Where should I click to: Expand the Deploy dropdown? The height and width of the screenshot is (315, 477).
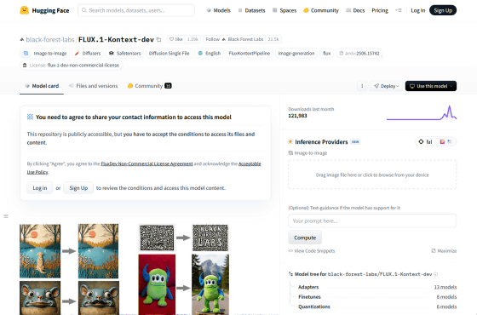click(387, 86)
